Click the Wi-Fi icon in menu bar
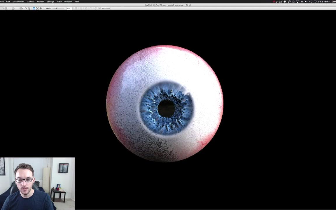This screenshot has height=210, width=336. (x=315, y=1)
